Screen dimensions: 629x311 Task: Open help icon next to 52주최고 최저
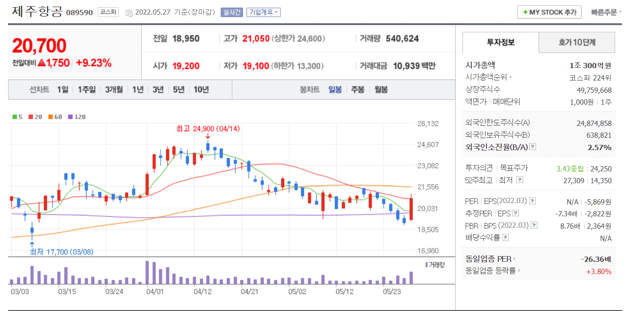[520, 180]
